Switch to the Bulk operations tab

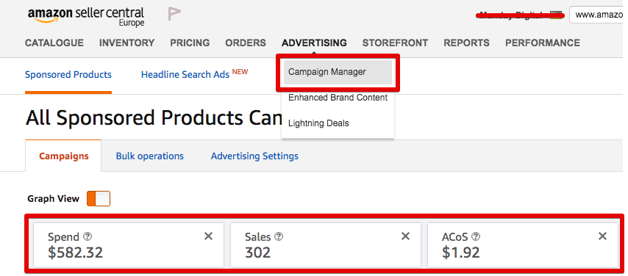tap(150, 156)
